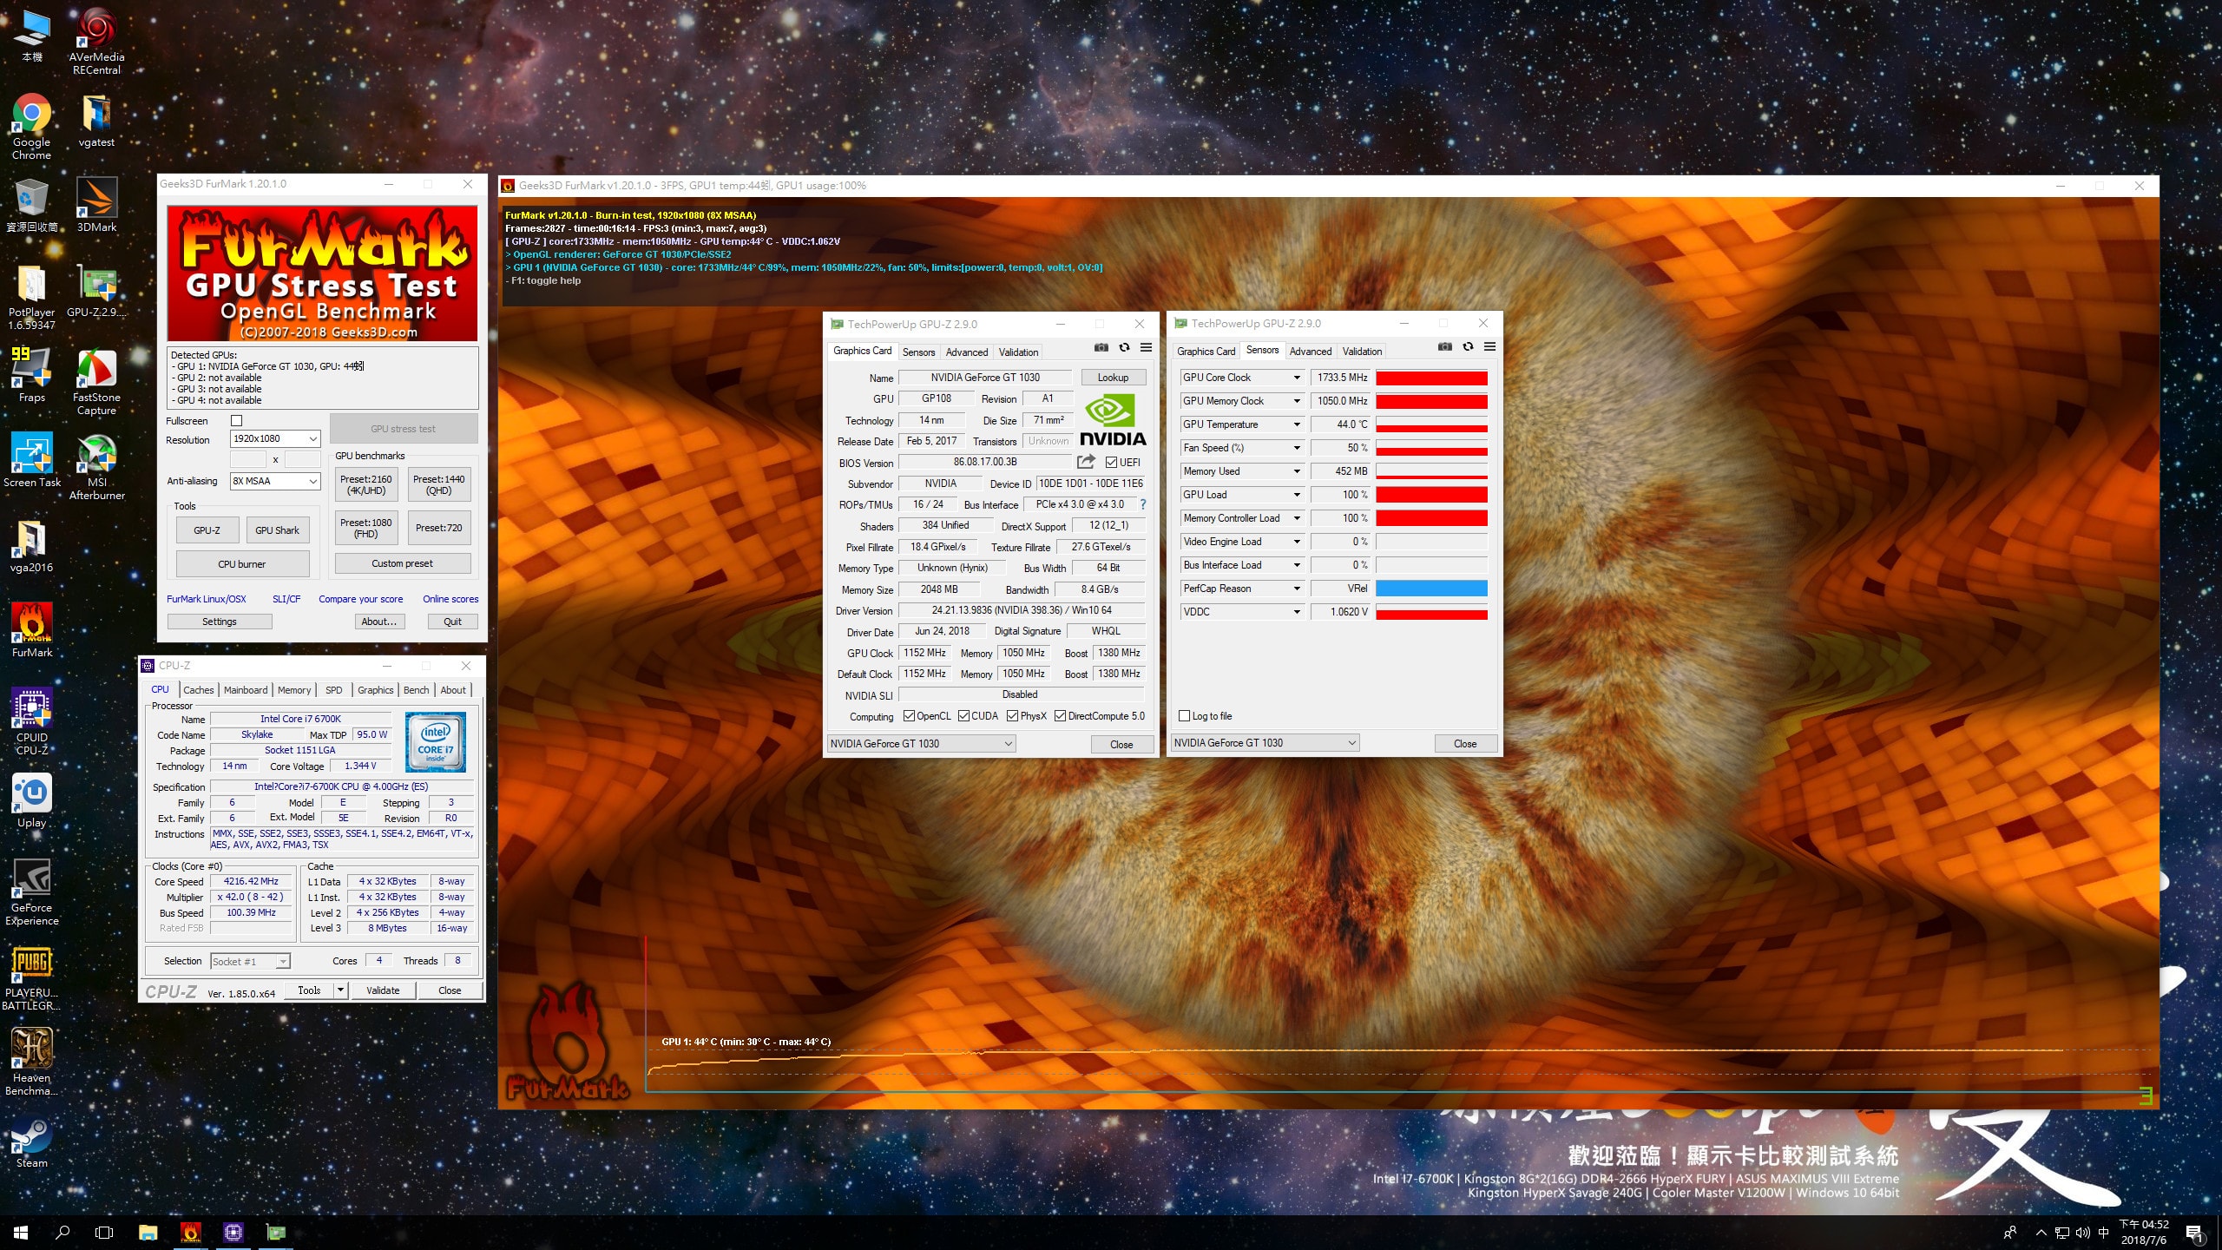Screen dimensions: 2222x1250
Task: Click BIOS export share icon in GPU-Z
Action: 1086,462
